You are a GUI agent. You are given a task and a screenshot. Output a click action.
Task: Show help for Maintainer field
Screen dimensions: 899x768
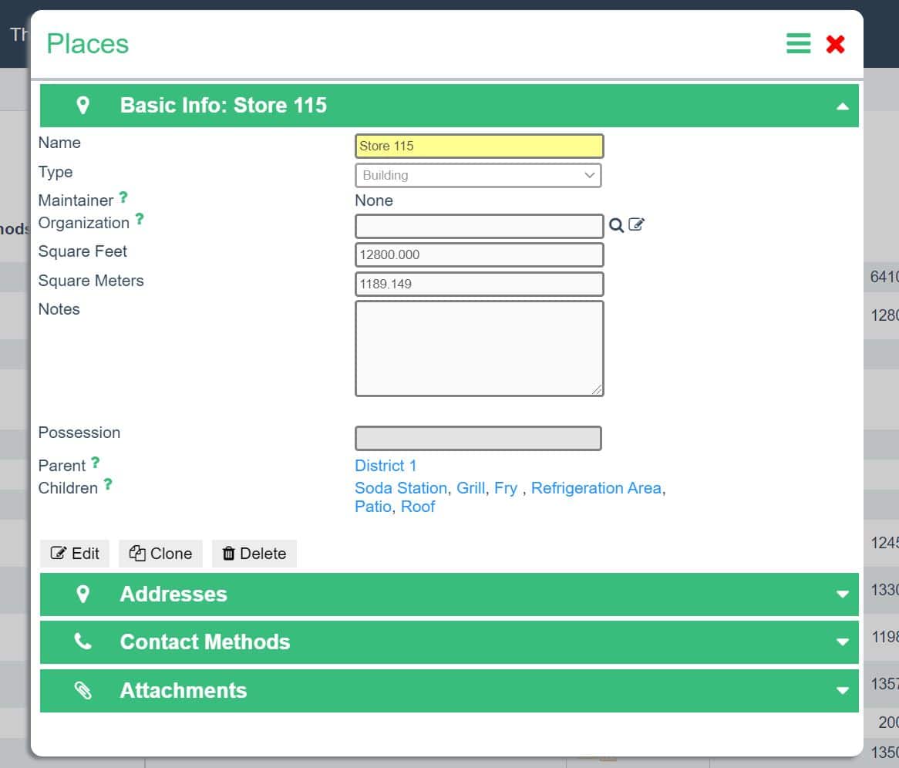point(123,198)
